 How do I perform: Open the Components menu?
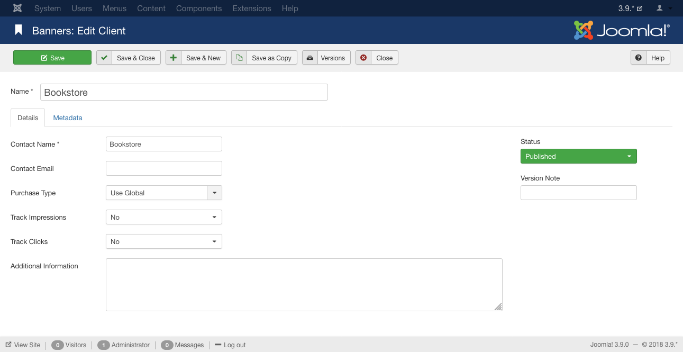click(199, 8)
